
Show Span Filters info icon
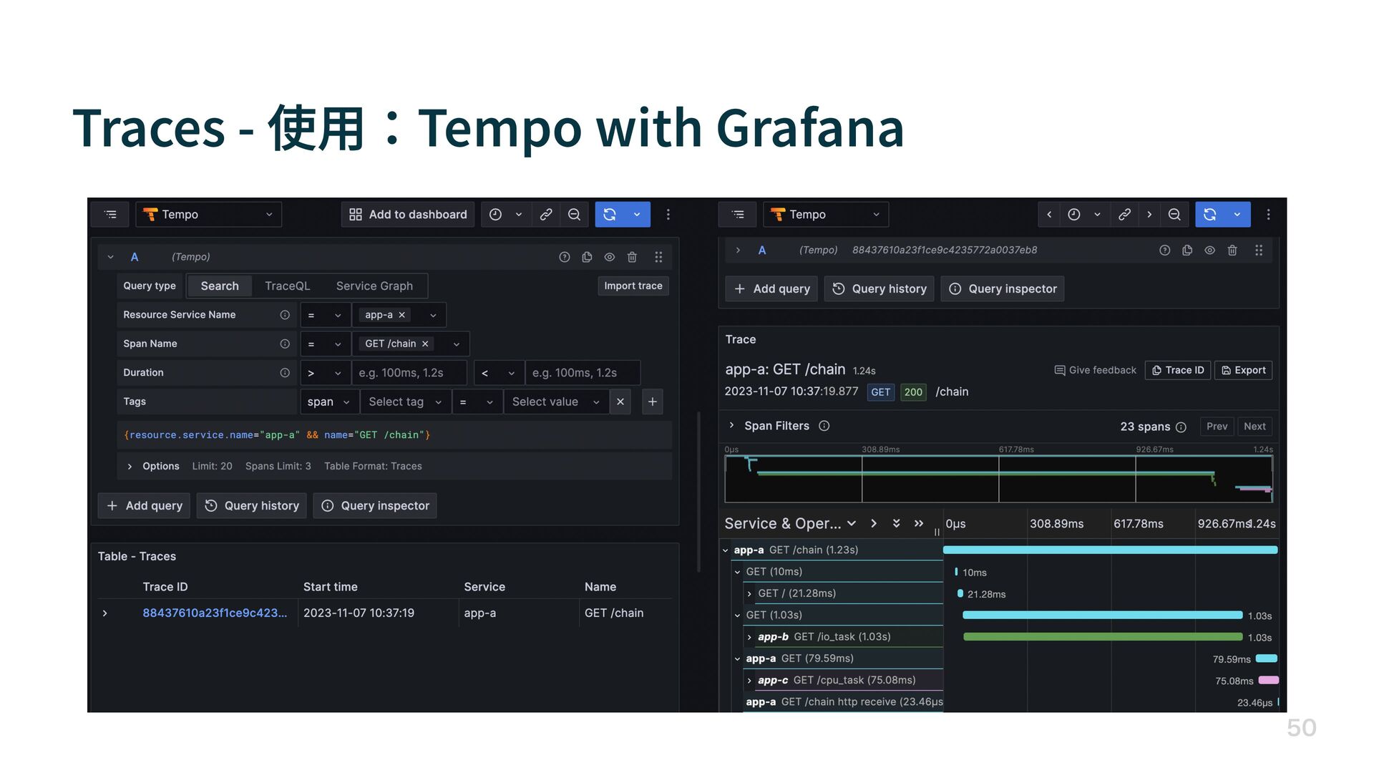(x=824, y=426)
